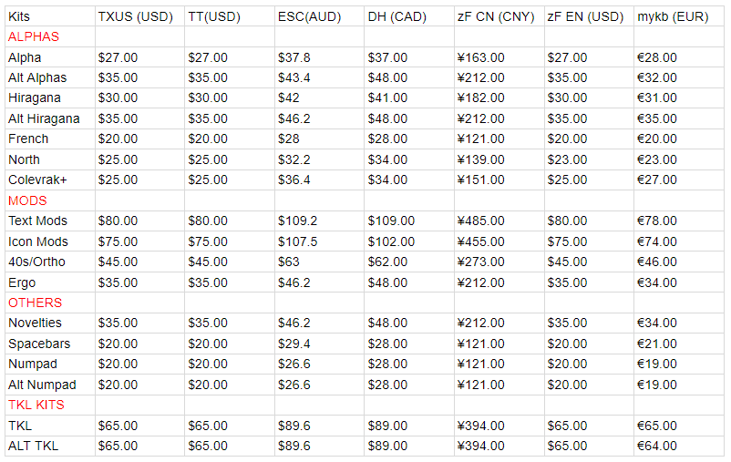Click the Novelties row name cell
The width and height of the screenshot is (731, 462).
pos(36,323)
